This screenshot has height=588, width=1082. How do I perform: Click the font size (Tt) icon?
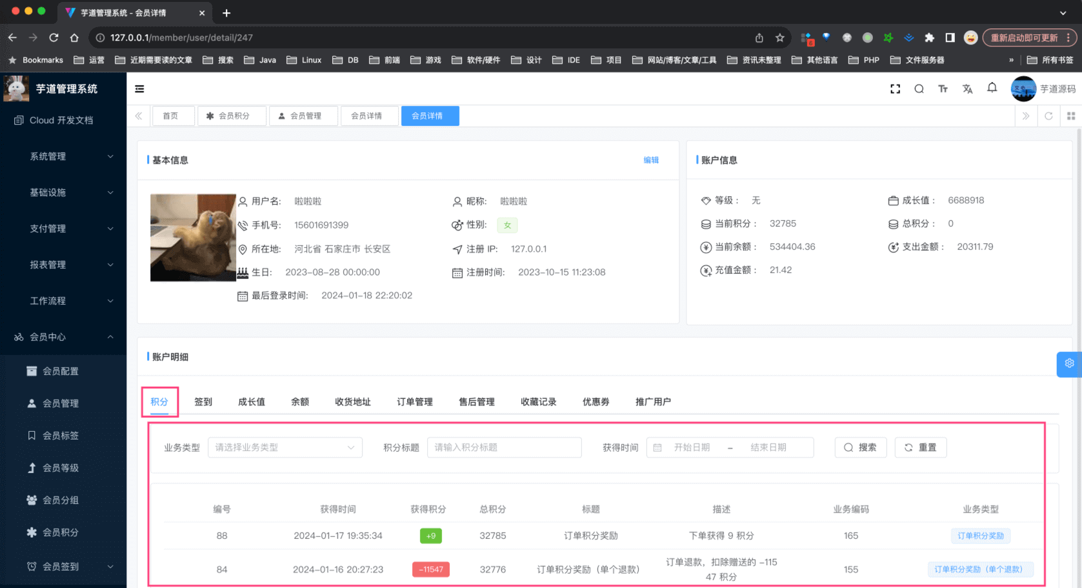click(943, 88)
